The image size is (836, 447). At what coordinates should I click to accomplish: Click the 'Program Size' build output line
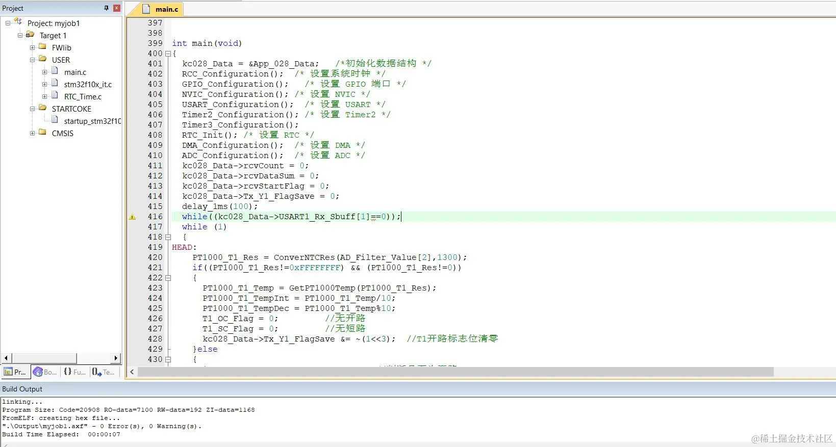tap(129, 410)
